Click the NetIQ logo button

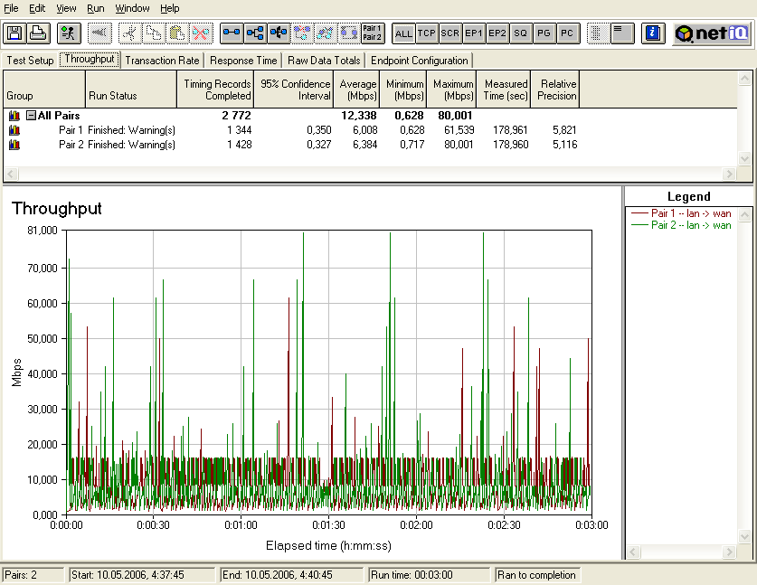pos(712,33)
